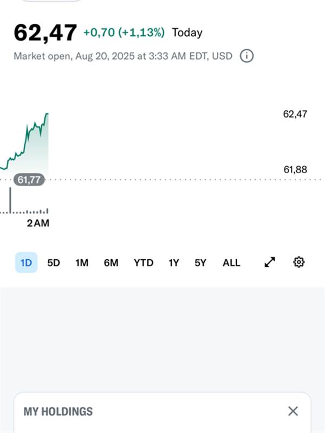Click the 61,77 previous close label

tap(29, 180)
